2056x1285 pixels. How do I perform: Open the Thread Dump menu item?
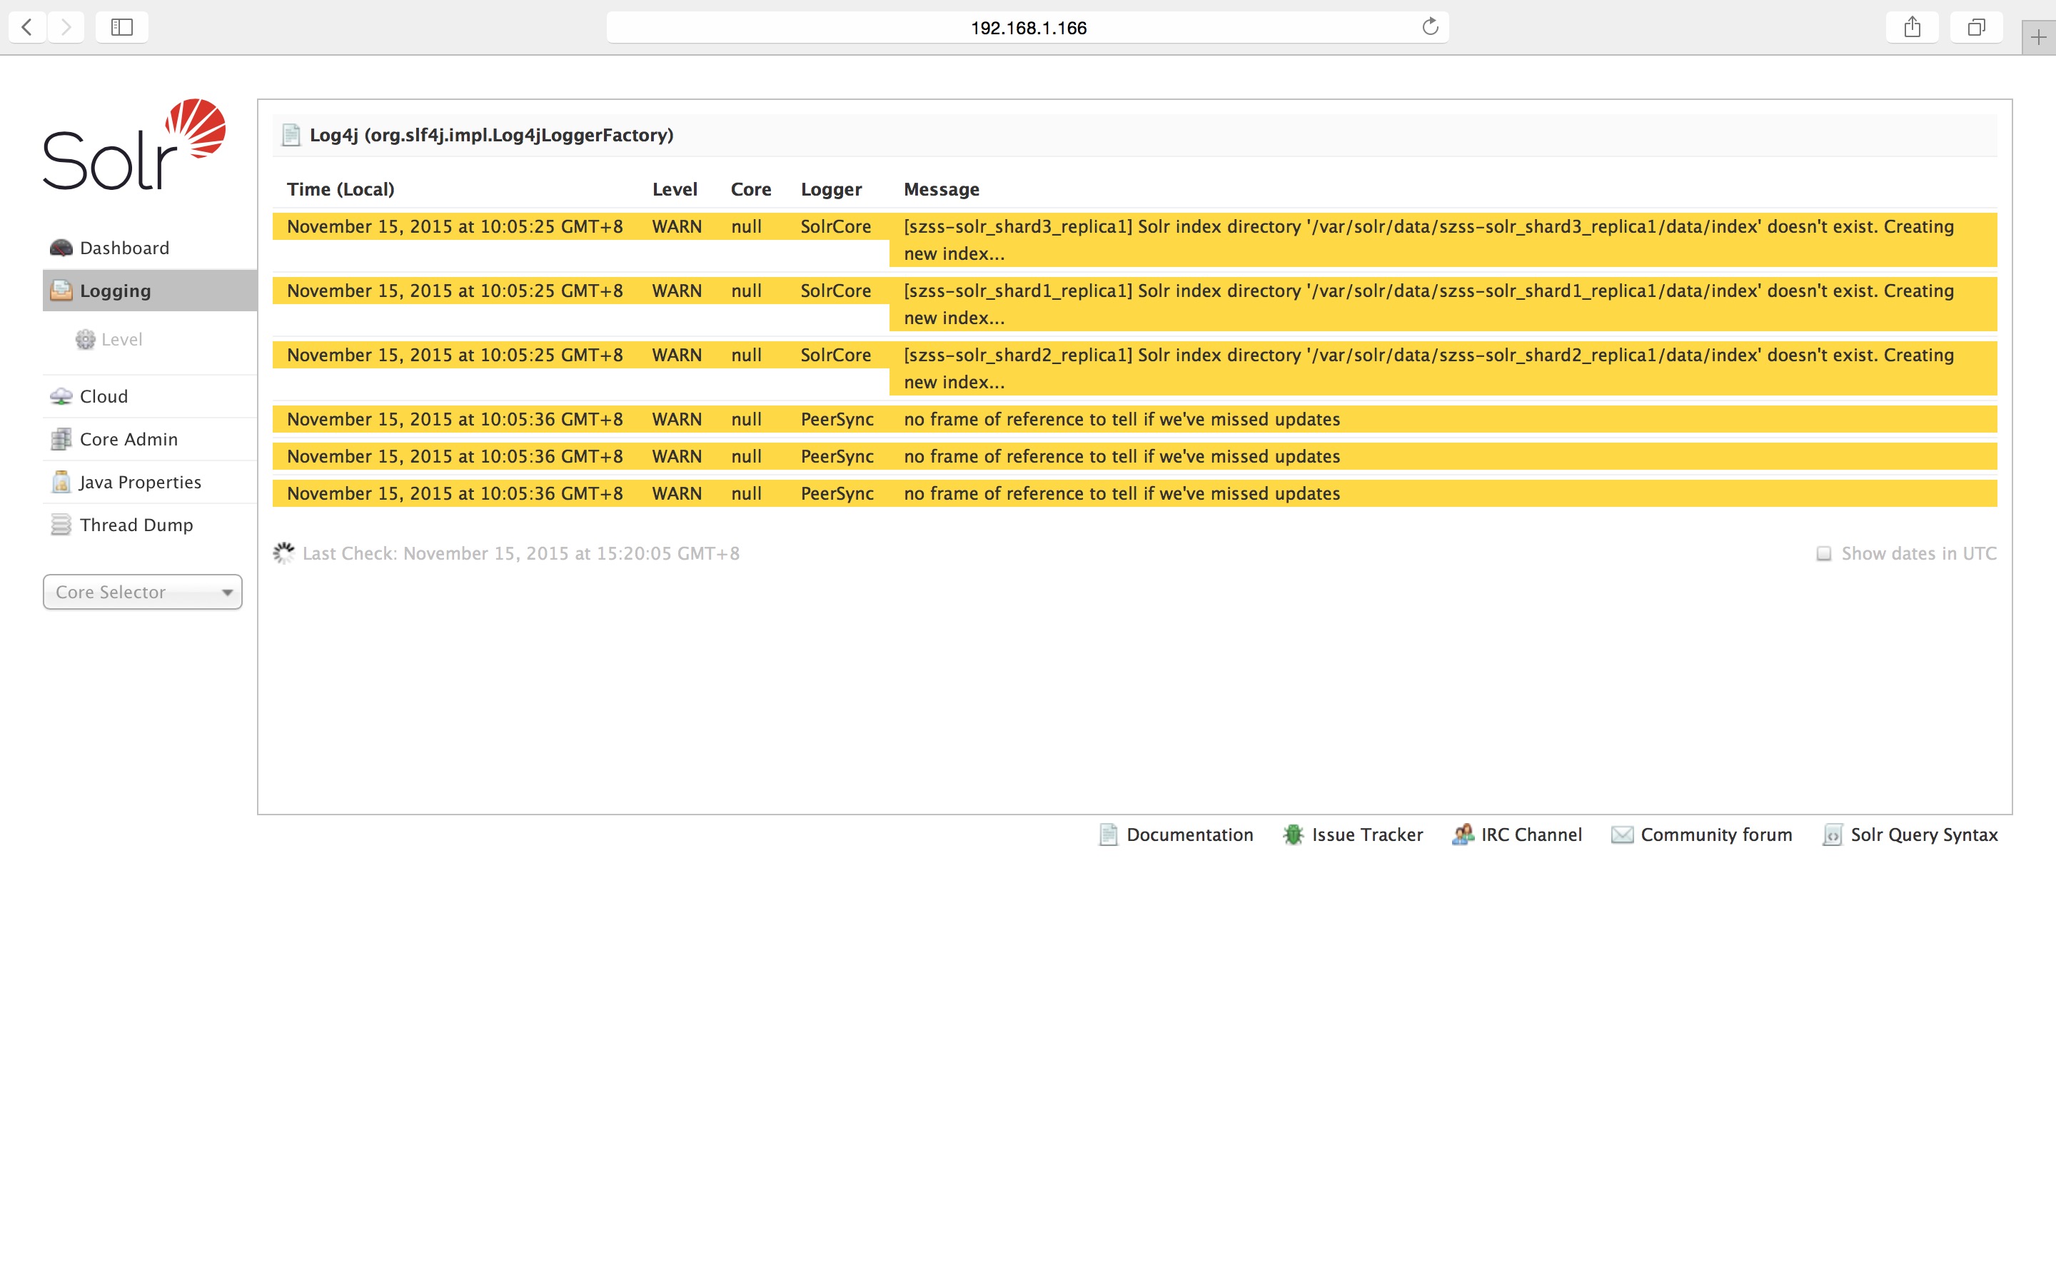click(x=149, y=525)
